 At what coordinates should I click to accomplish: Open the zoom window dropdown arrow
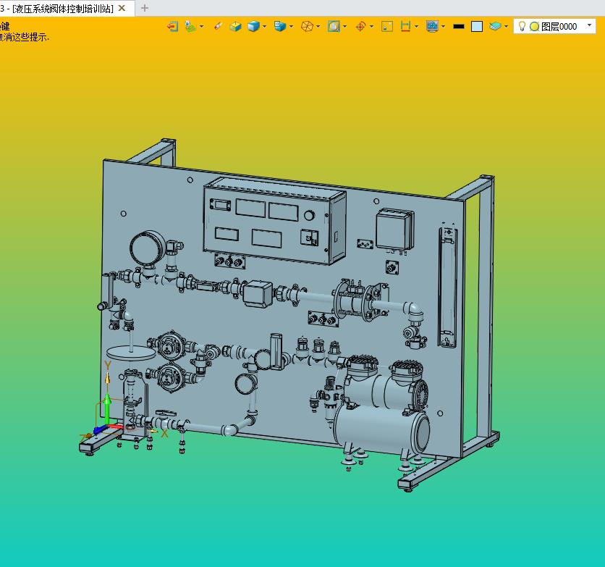[344, 27]
